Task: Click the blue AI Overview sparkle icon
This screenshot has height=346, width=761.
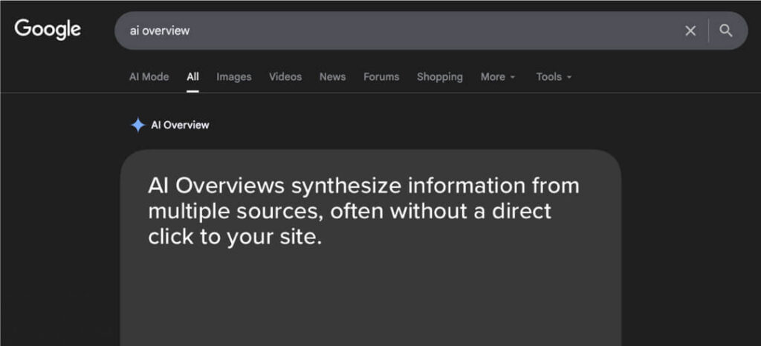Action: point(137,125)
